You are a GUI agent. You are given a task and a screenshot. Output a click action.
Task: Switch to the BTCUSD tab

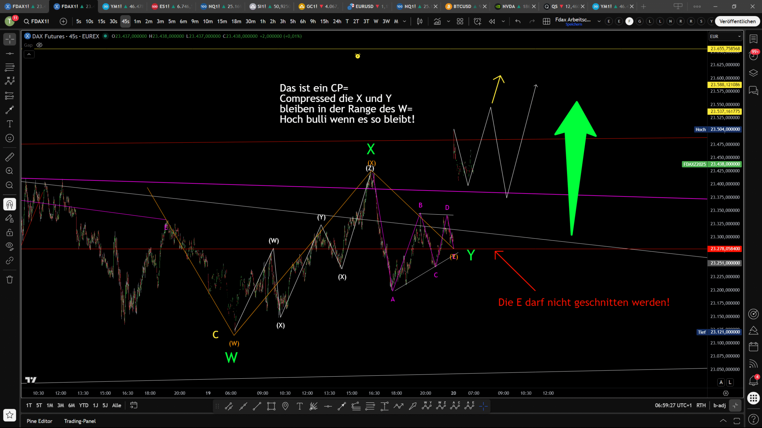462,6
